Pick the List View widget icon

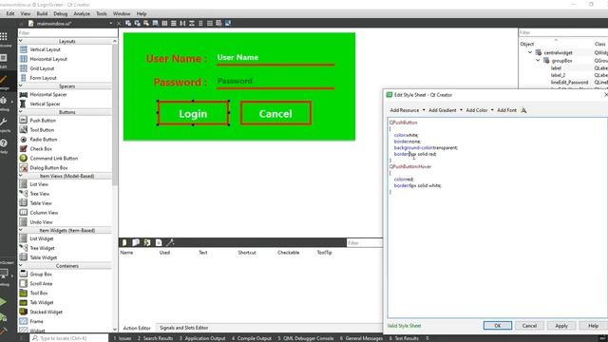(23, 183)
